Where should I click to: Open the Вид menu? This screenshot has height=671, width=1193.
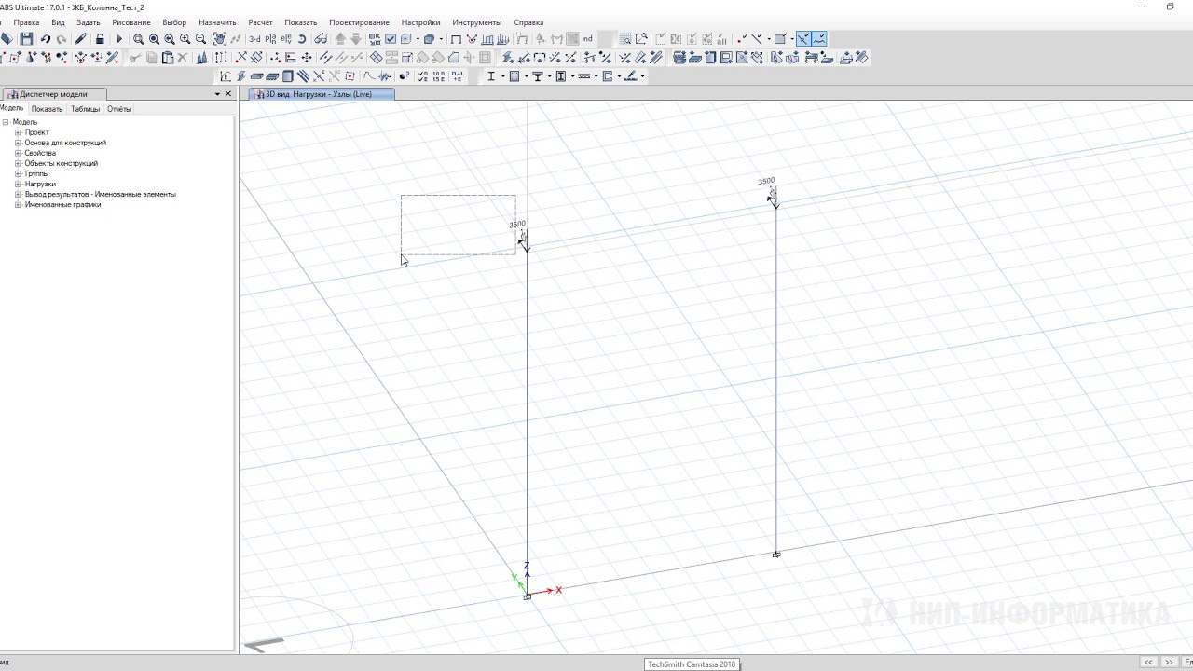click(x=58, y=22)
